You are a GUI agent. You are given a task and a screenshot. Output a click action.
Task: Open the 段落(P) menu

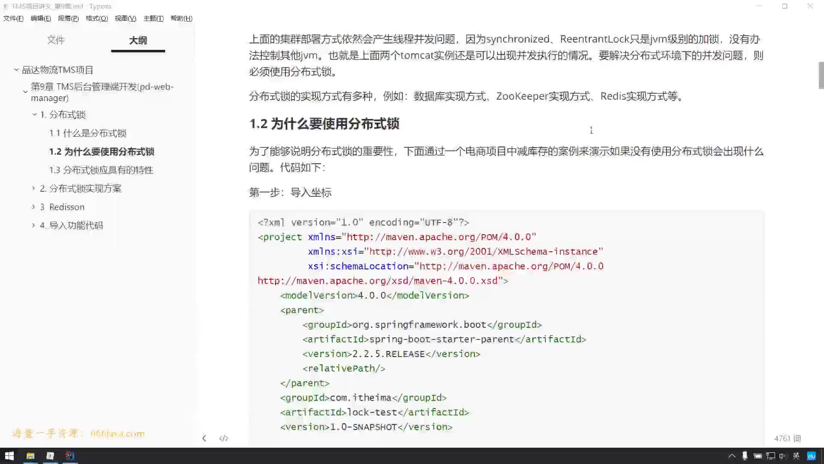[68, 18]
